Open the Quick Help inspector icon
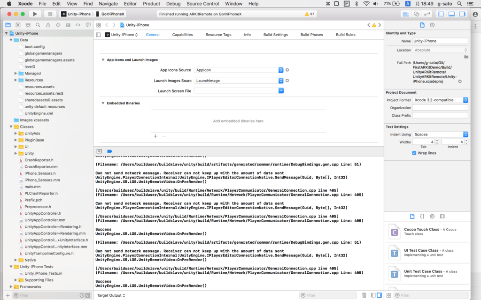The height and width of the screenshot is (300, 481). (x=432, y=25)
